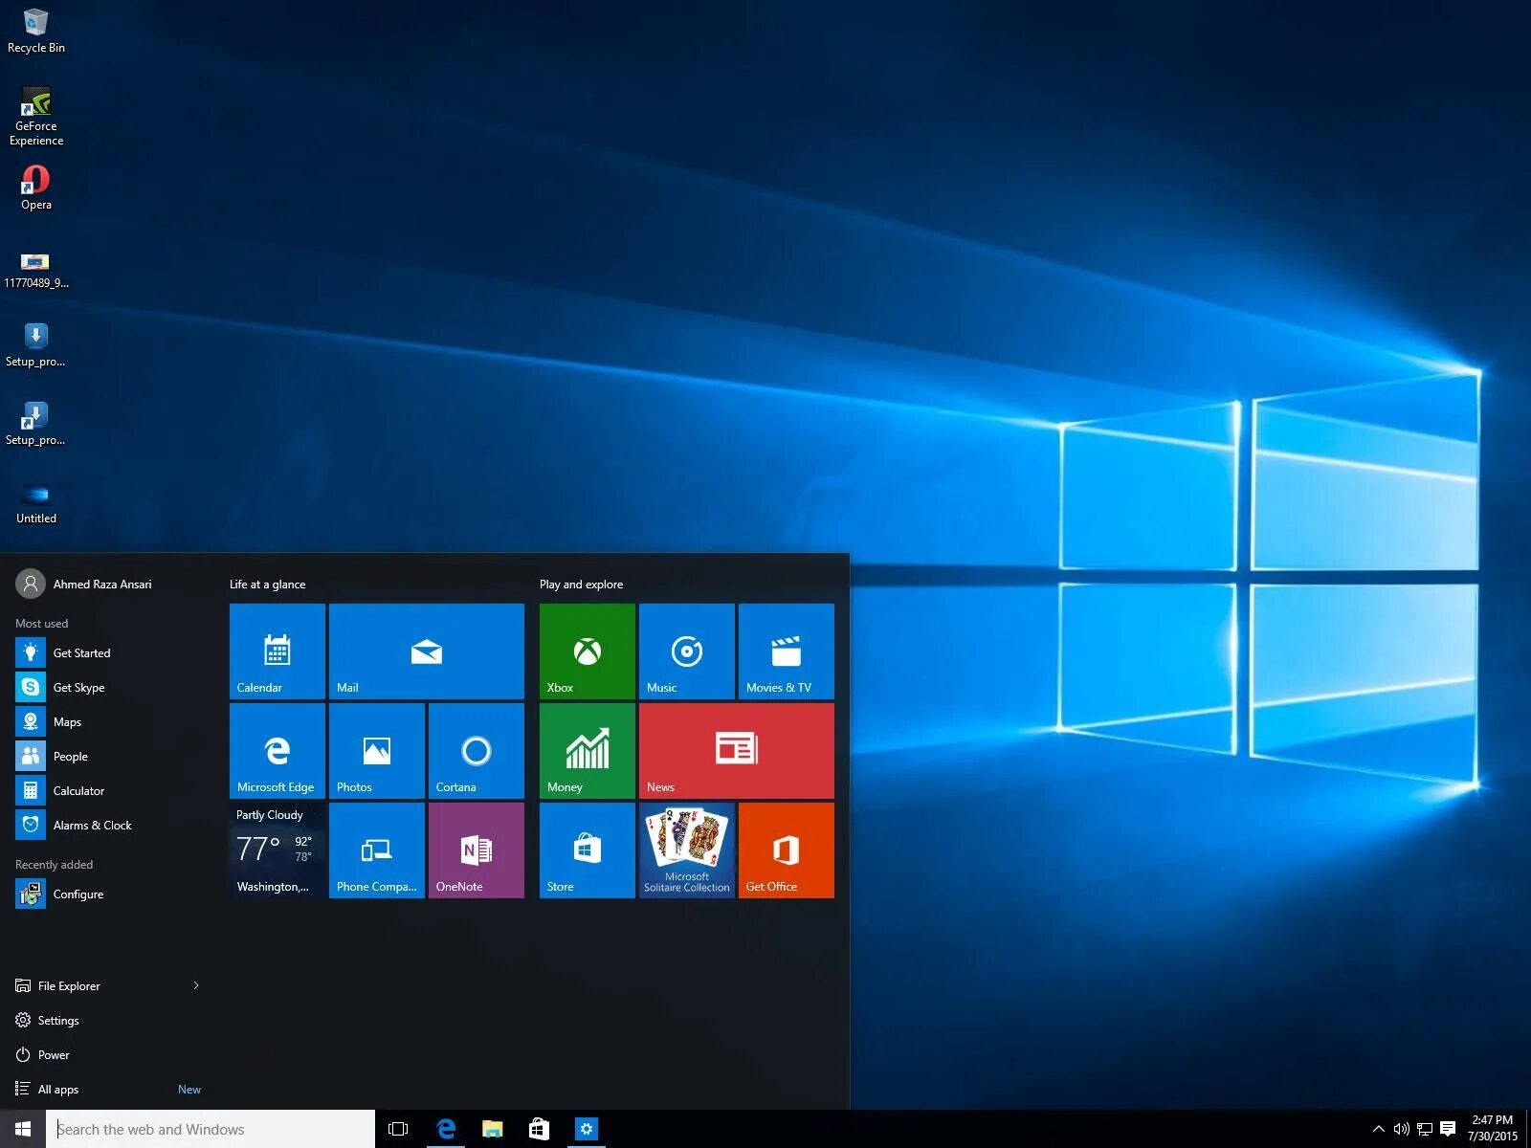Launch Edge from the taskbar
Screen dimensions: 1531x1148
point(446,1129)
